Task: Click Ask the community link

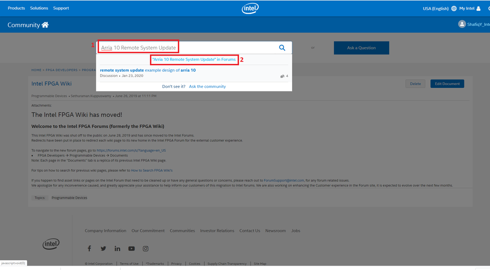Action: (x=207, y=86)
